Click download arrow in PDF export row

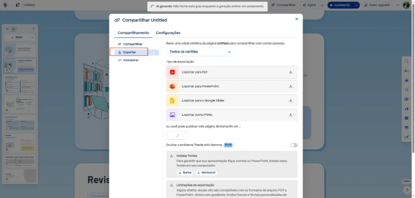click(x=290, y=72)
